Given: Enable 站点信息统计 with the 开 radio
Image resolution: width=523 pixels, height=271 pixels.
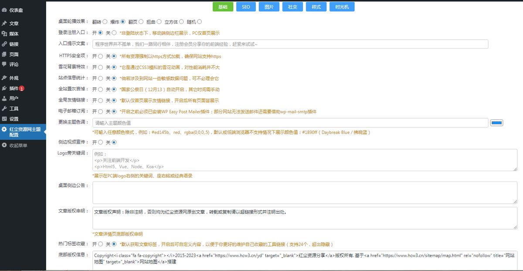Looking at the screenshot, I should (x=101, y=79).
